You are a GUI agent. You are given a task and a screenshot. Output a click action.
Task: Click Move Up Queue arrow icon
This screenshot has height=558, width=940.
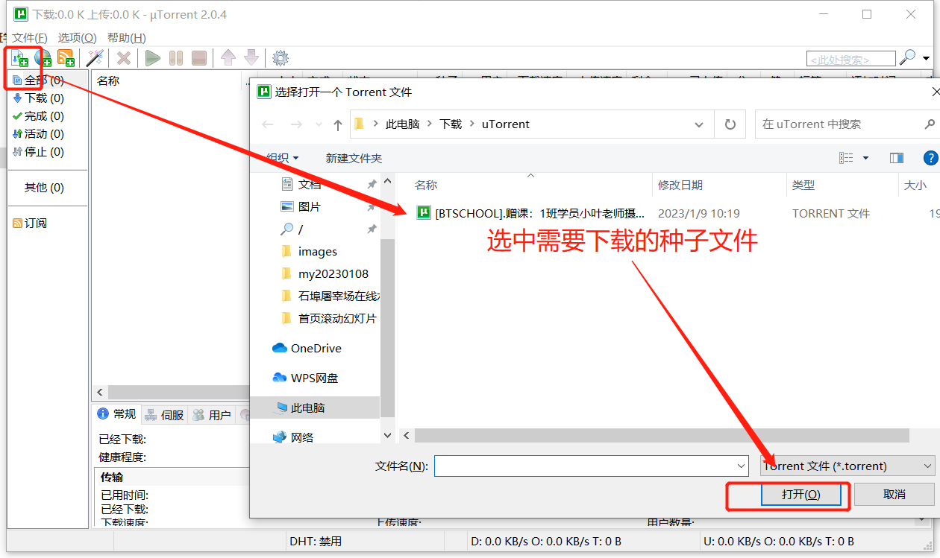click(228, 57)
